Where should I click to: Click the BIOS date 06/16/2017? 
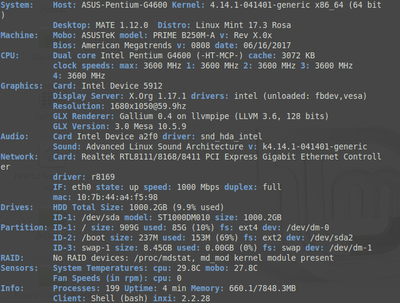261,46
